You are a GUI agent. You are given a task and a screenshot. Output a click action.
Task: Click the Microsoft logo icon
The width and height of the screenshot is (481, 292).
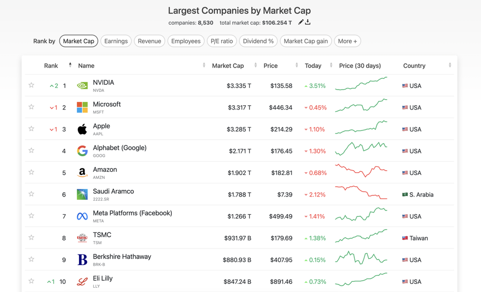(82, 107)
